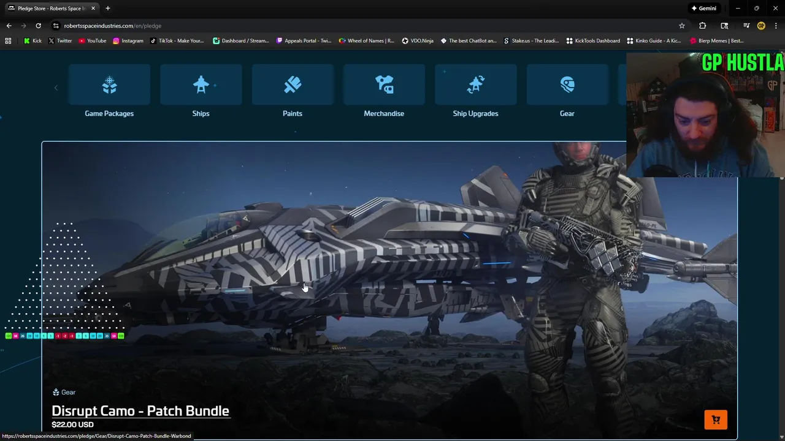Open the Kinko Guide bookmark

click(x=654, y=41)
